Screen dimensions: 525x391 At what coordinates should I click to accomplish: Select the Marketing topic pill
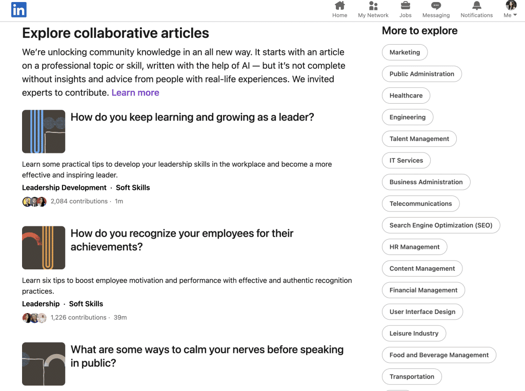tap(405, 52)
